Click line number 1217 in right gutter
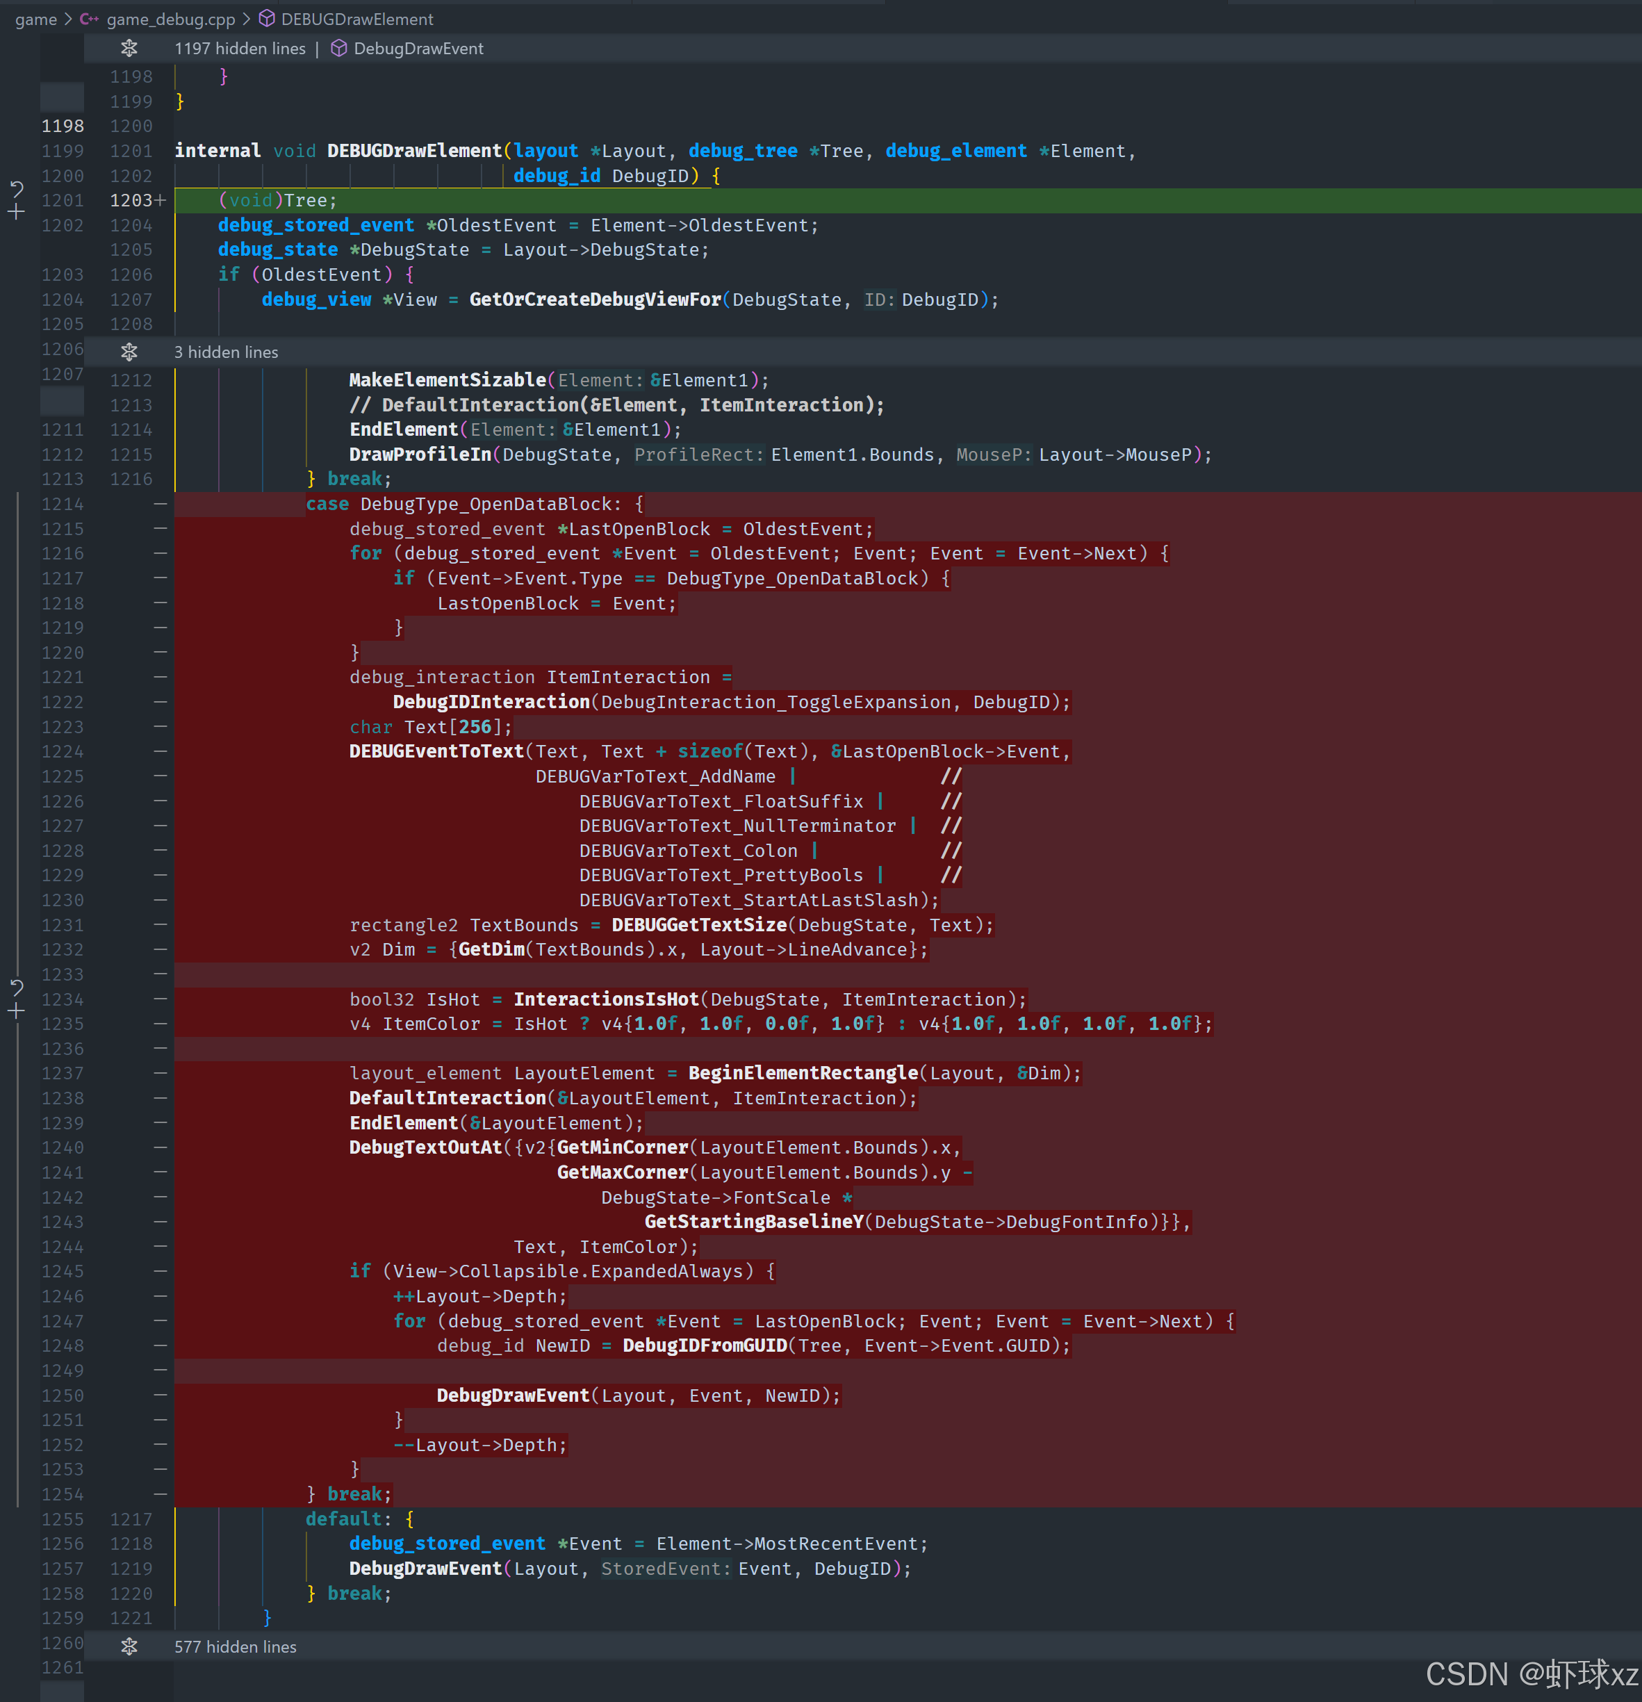The height and width of the screenshot is (1702, 1642). tap(131, 1519)
